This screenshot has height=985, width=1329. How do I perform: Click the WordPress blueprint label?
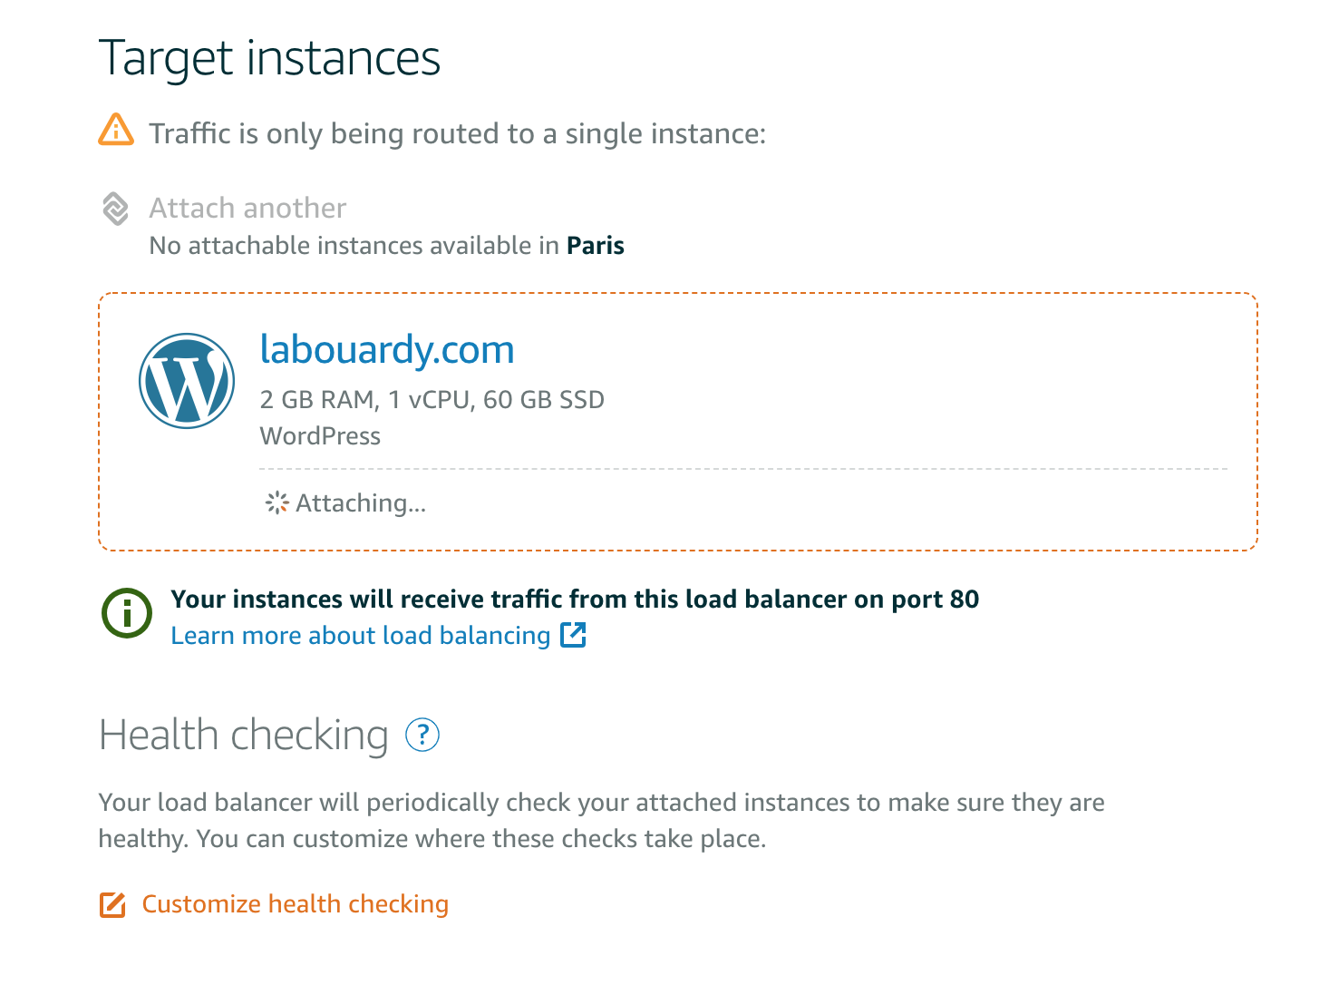point(320,436)
